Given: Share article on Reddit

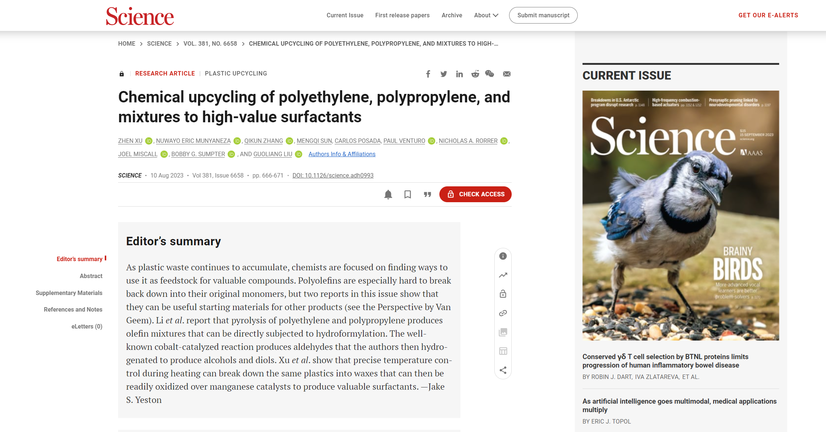Looking at the screenshot, I should 475,74.
